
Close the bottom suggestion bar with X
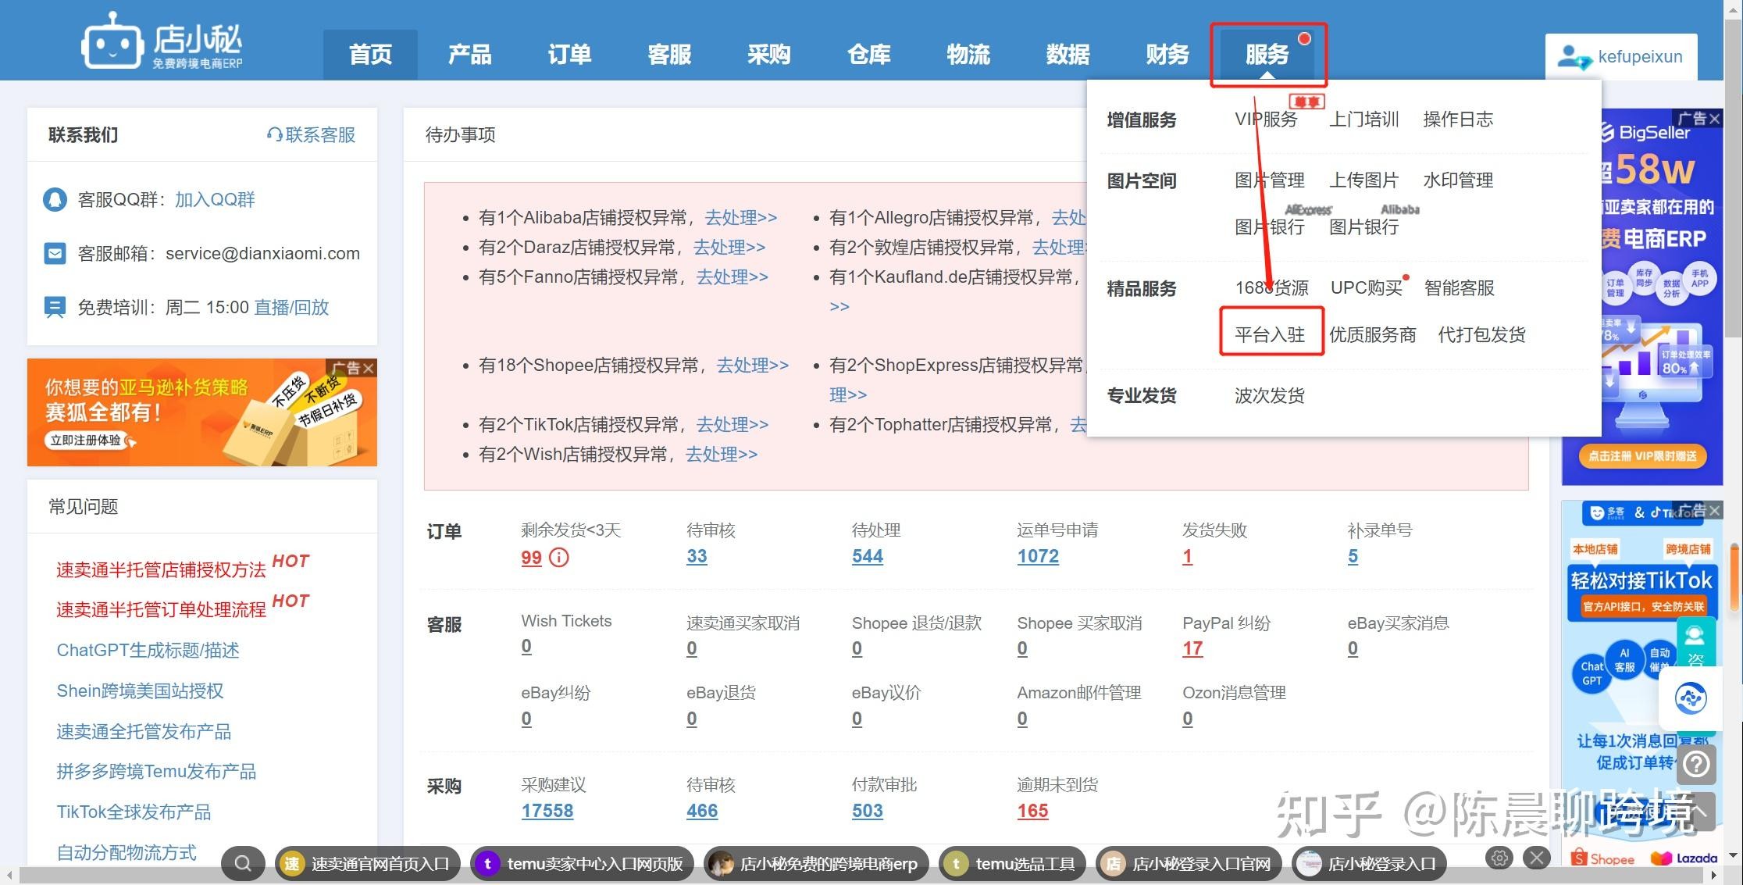tap(1537, 858)
